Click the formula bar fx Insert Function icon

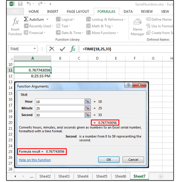[73, 49]
